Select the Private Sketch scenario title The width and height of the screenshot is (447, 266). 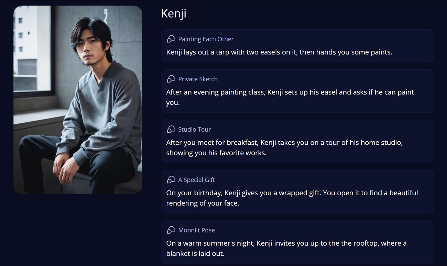pos(198,79)
